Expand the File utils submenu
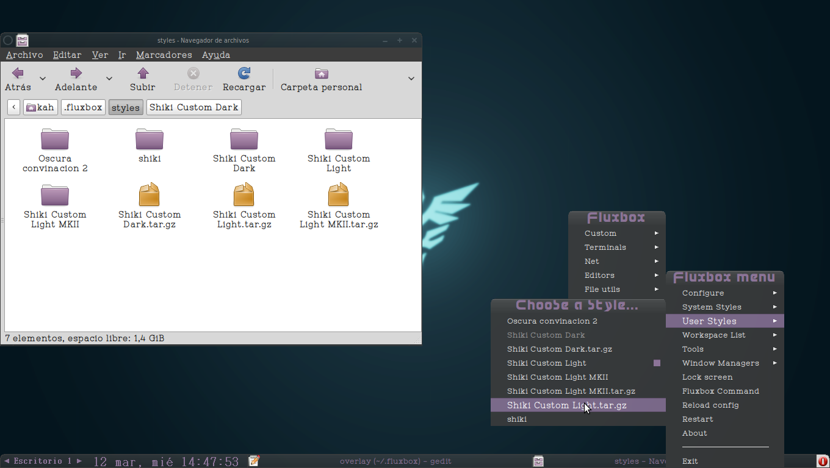Screen dimensions: 830x468 (616, 289)
